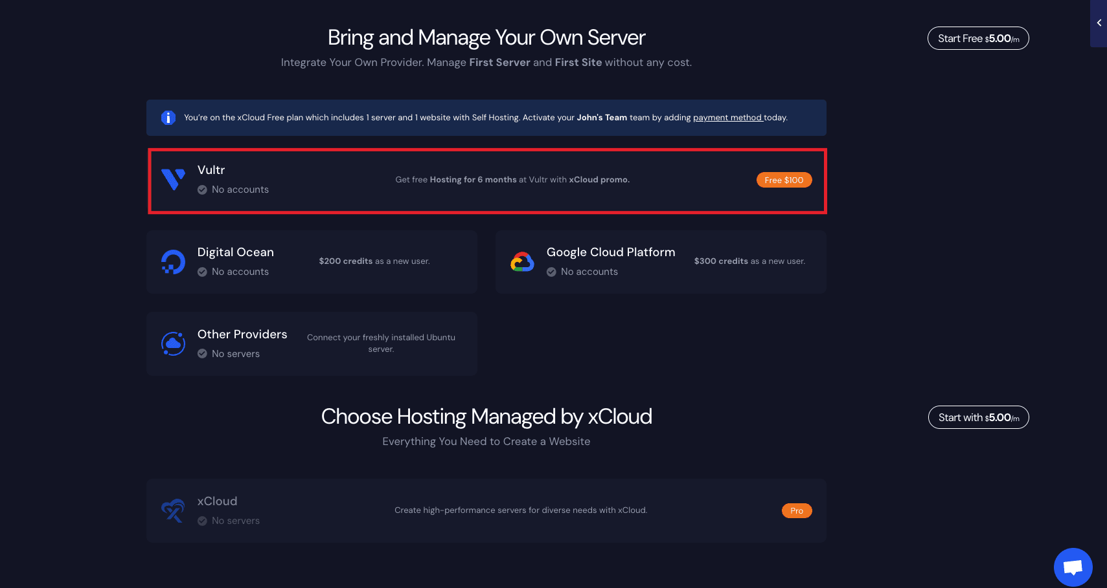Open the payment method link
The image size is (1107, 588).
pyautogui.click(x=727, y=118)
